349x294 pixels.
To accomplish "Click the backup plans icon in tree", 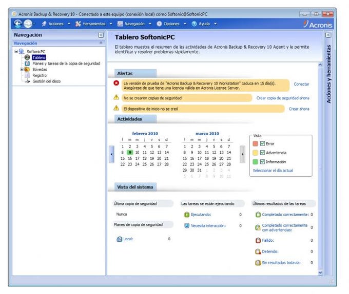I will click(x=27, y=64).
